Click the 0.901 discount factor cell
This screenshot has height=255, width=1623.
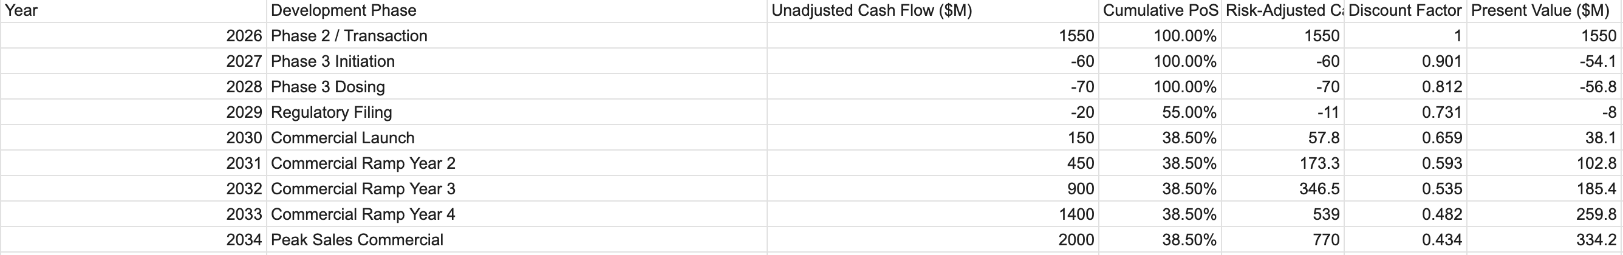coord(1405,61)
